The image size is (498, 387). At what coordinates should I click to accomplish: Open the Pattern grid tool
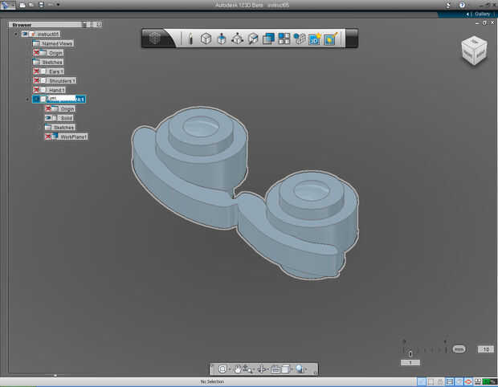pyautogui.click(x=284, y=39)
